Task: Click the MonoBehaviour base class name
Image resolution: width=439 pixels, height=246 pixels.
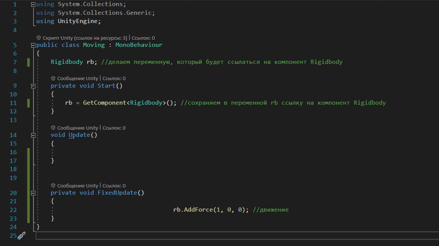Action: pyautogui.click(x=139, y=45)
